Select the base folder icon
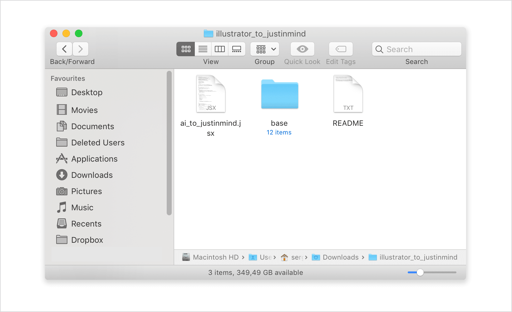Viewport: 512px width, 312px height. pos(279,94)
